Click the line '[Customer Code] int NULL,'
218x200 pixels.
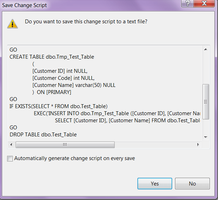pyautogui.click(x=64, y=78)
